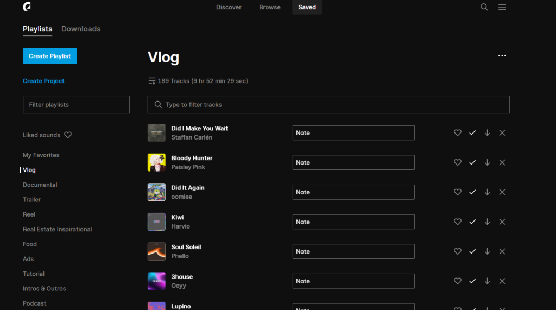Remove 3house from playlist

coord(502,281)
